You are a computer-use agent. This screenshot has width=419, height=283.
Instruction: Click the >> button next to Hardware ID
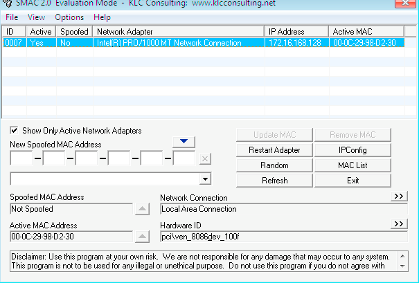399,223
